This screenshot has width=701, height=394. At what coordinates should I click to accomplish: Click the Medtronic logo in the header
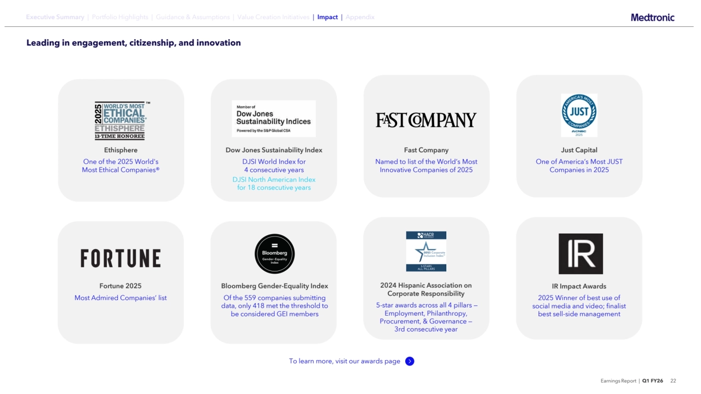pyautogui.click(x=652, y=18)
